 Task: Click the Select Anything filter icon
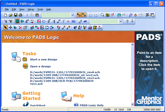click(5, 21)
